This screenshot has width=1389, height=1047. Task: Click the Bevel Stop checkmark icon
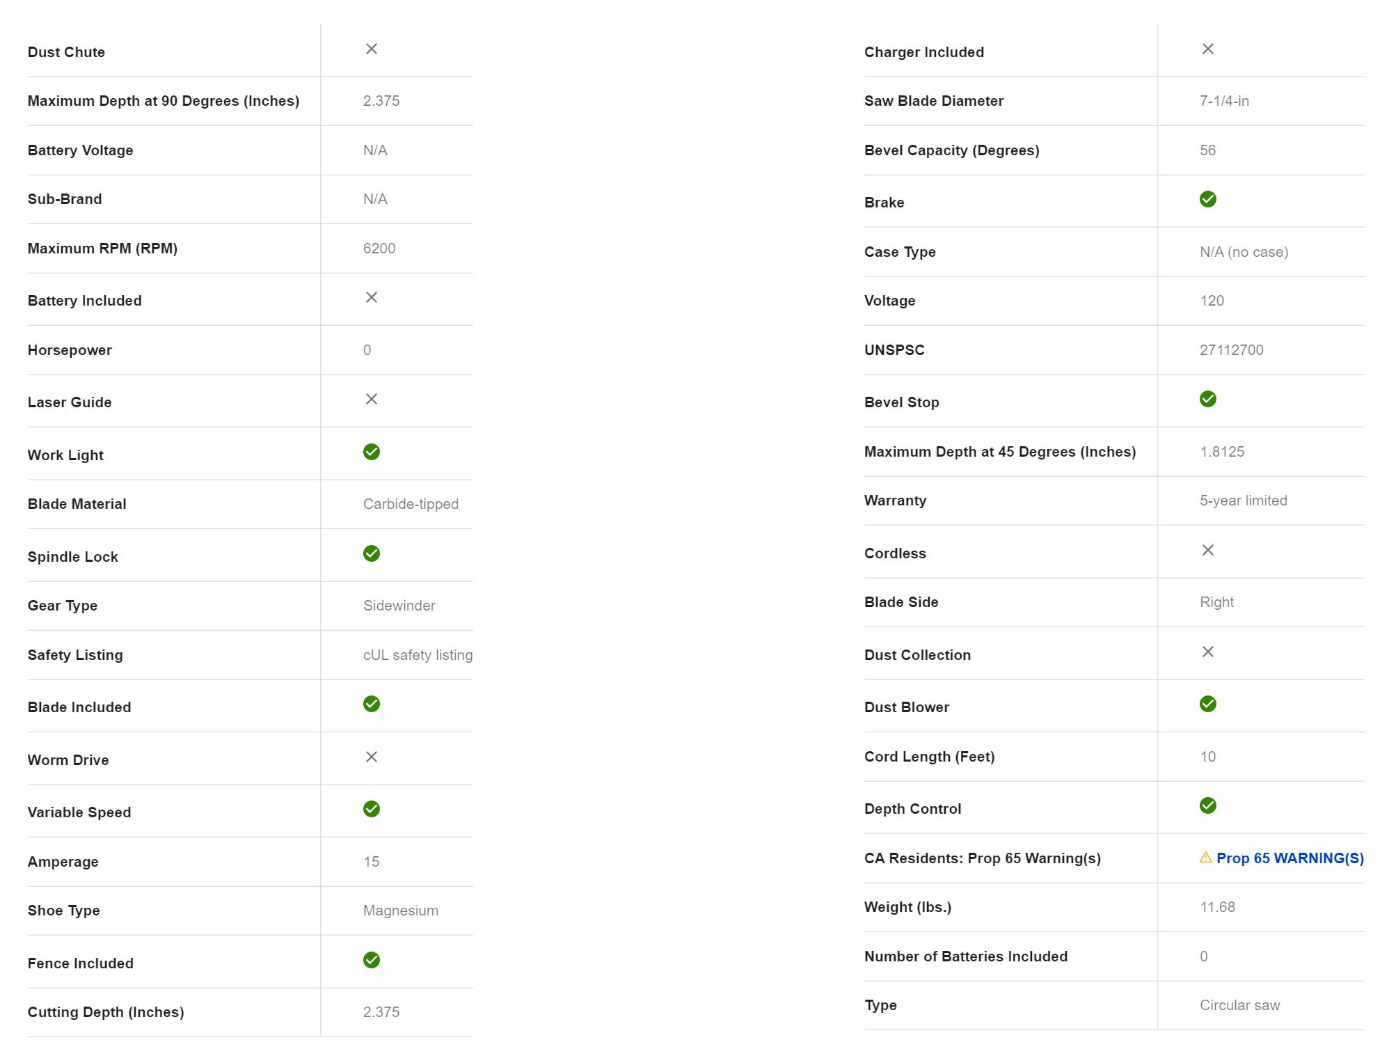coord(1207,399)
